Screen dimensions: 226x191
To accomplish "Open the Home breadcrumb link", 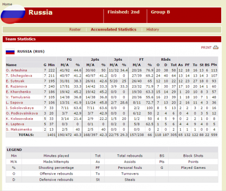I will (7, 4).
